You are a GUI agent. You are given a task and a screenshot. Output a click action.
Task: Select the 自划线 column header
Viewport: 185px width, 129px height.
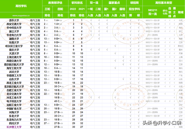pos(170,12)
